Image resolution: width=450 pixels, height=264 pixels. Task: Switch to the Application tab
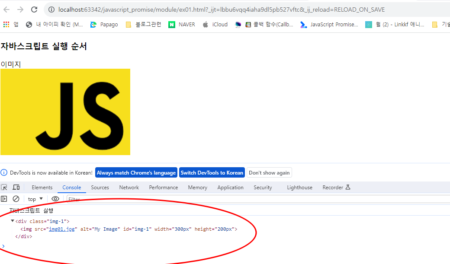coord(230,188)
